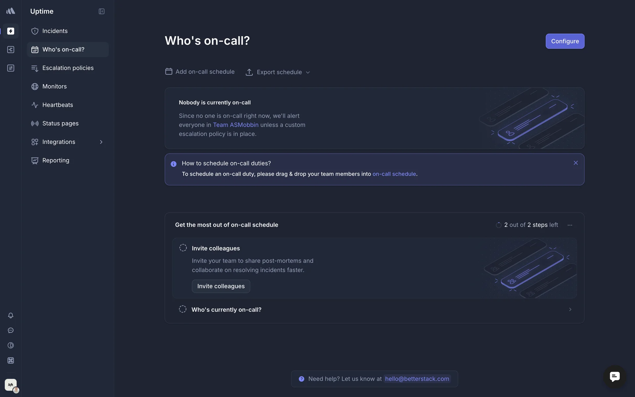Screen dimensions: 635x397
Task: Go to Incidents in the sidebar
Action: (55, 31)
